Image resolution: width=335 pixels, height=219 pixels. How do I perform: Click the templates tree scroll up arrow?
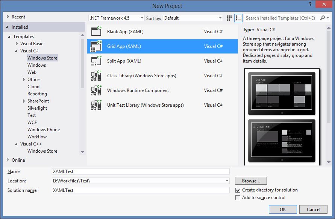point(82,35)
